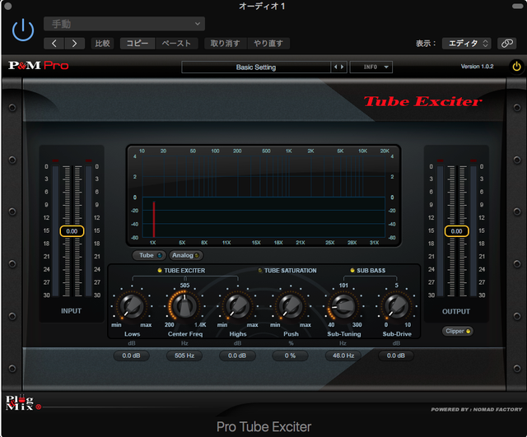Click the Basic Setting preset name field
The height and width of the screenshot is (437, 527).
point(256,67)
